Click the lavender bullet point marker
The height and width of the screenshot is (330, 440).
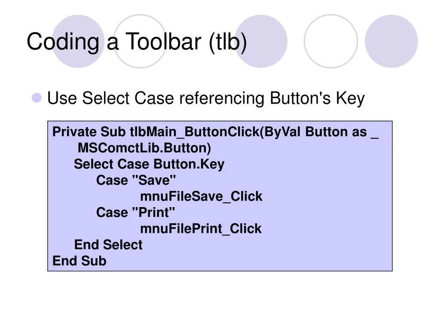tap(37, 98)
